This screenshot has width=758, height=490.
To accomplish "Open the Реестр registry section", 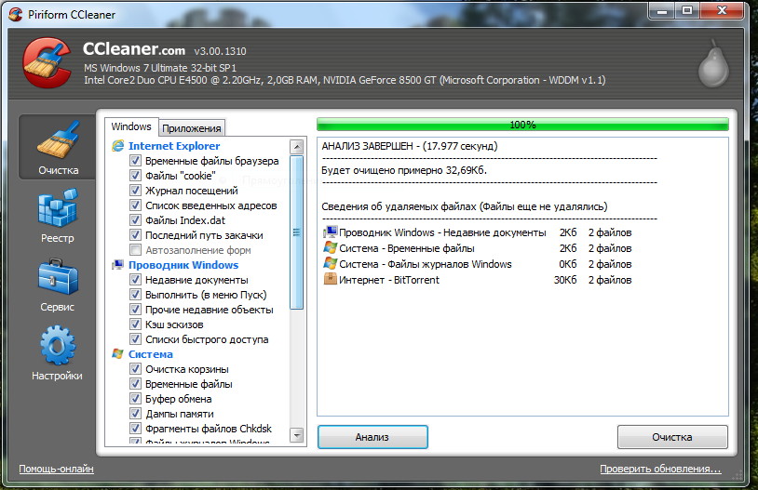I will [58, 217].
